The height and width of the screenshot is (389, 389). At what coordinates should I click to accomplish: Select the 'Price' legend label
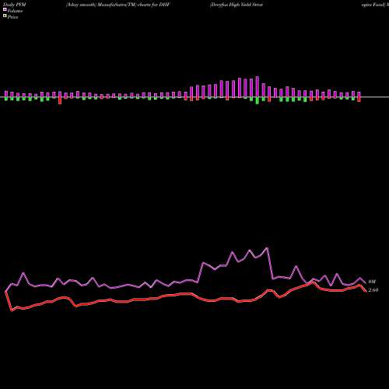pyautogui.click(x=12, y=17)
